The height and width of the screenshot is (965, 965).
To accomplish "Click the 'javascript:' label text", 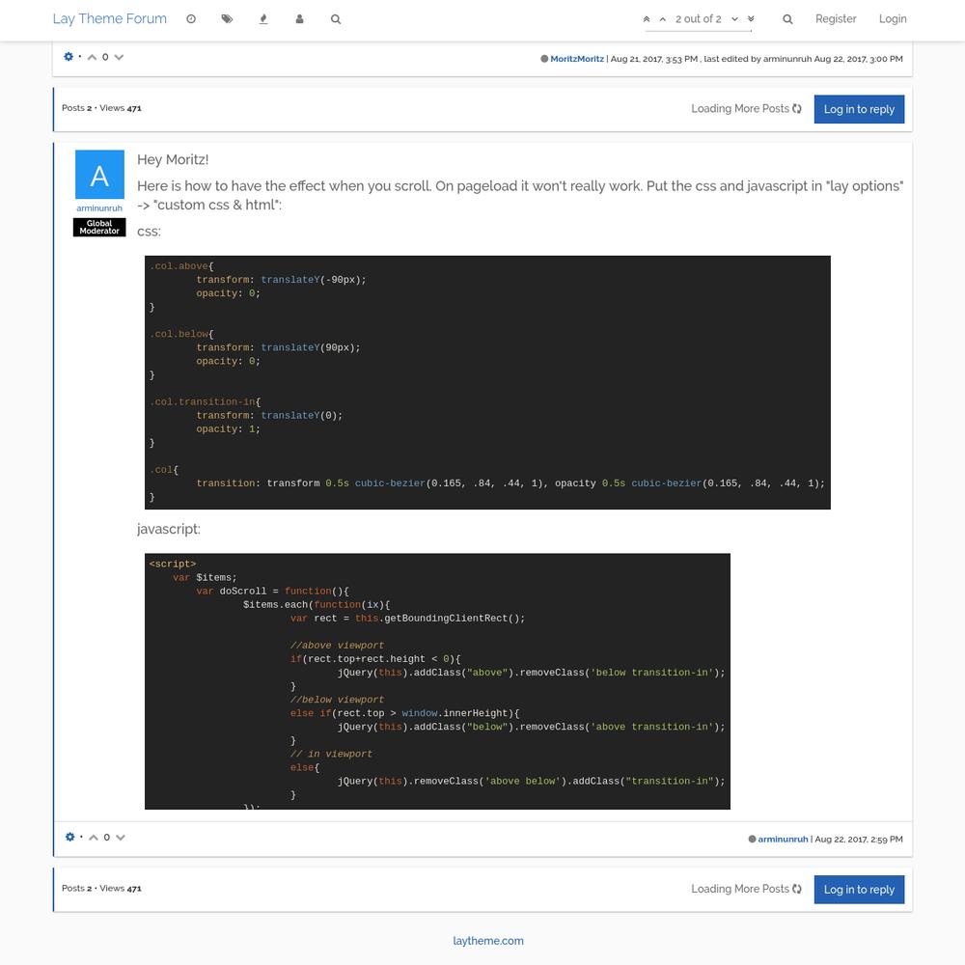I will [x=169, y=529].
